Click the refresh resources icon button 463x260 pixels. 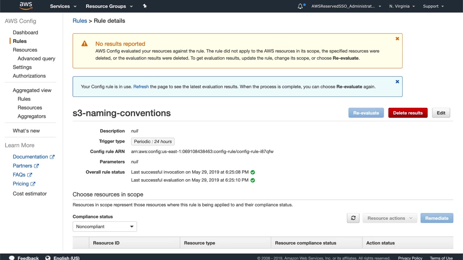(353, 218)
